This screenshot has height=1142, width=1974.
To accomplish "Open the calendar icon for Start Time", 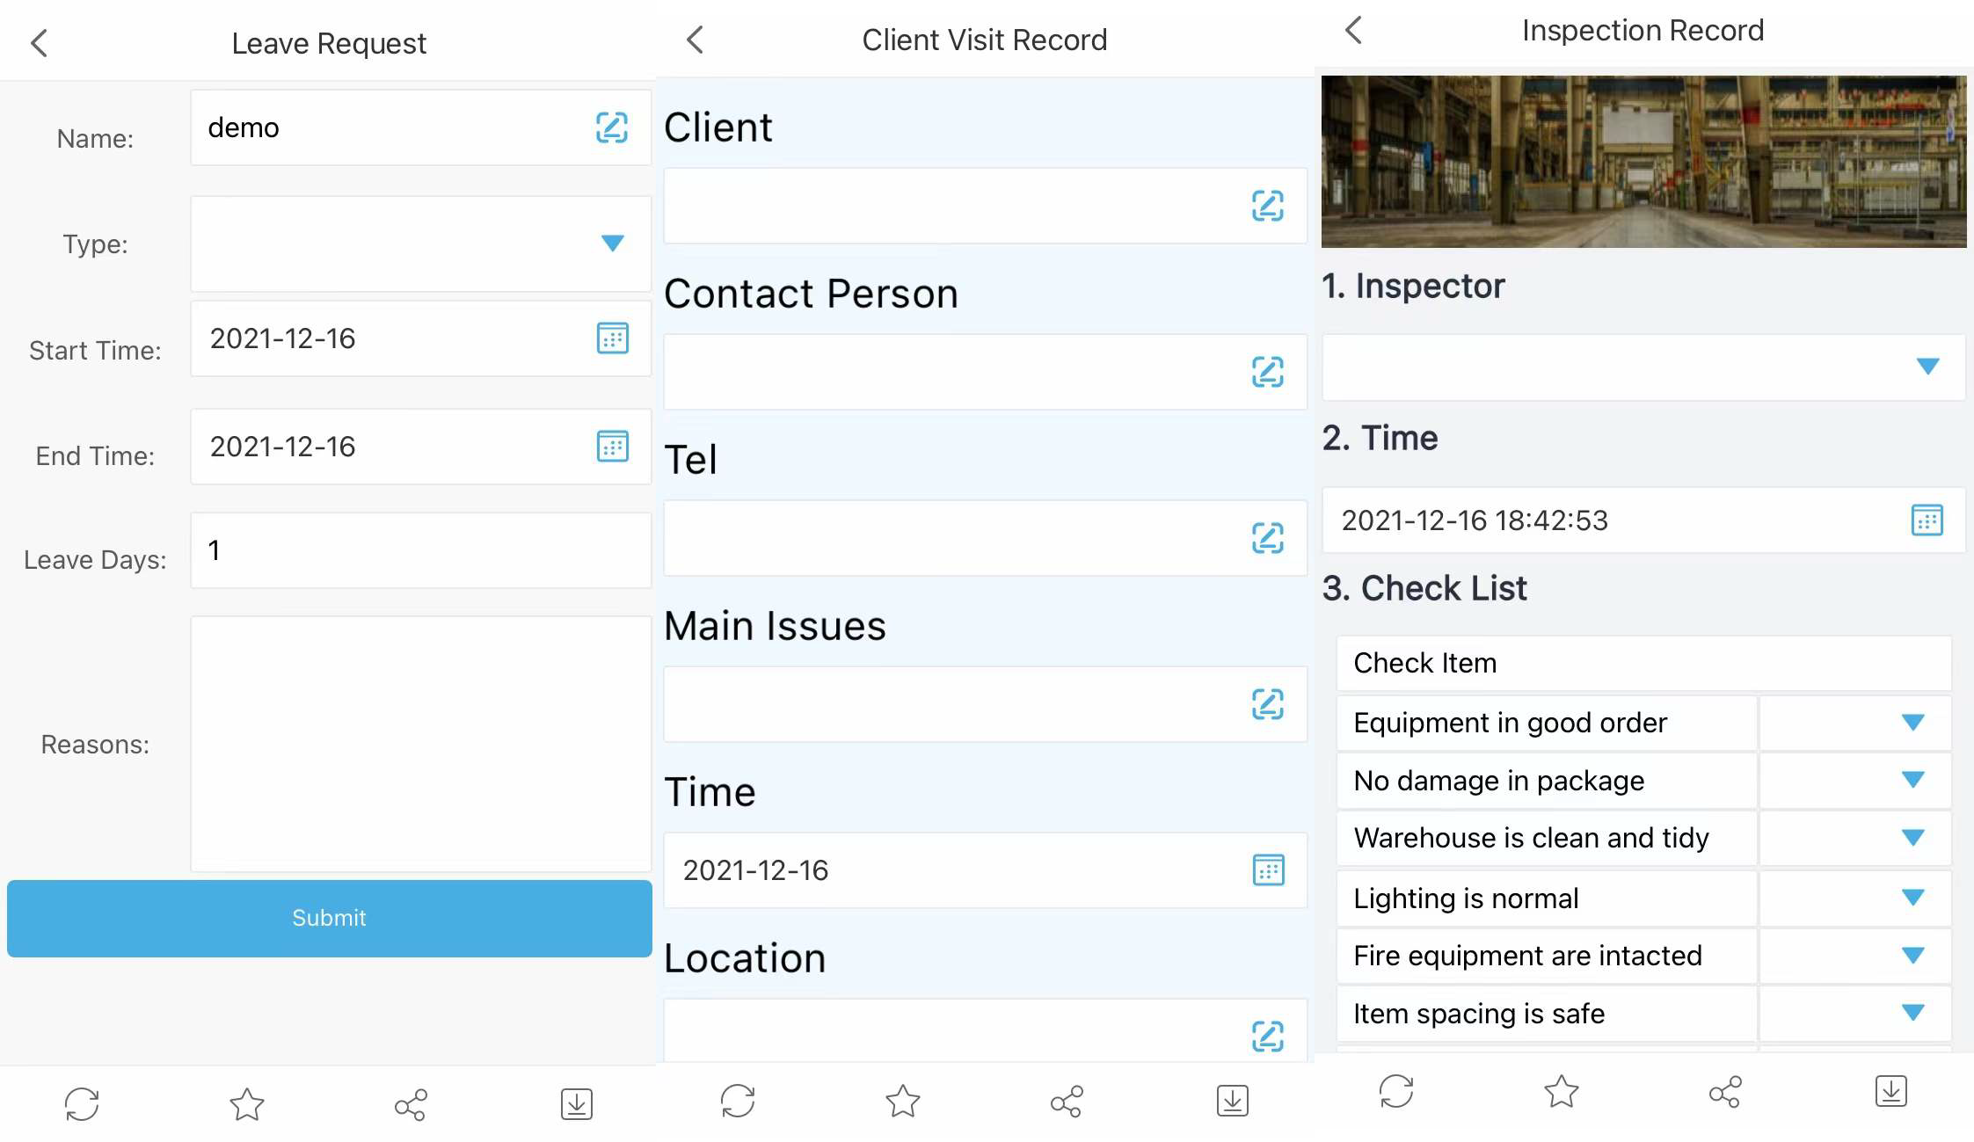I will point(614,338).
